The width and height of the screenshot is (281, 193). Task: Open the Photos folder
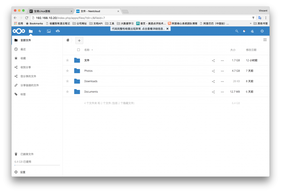(88, 71)
